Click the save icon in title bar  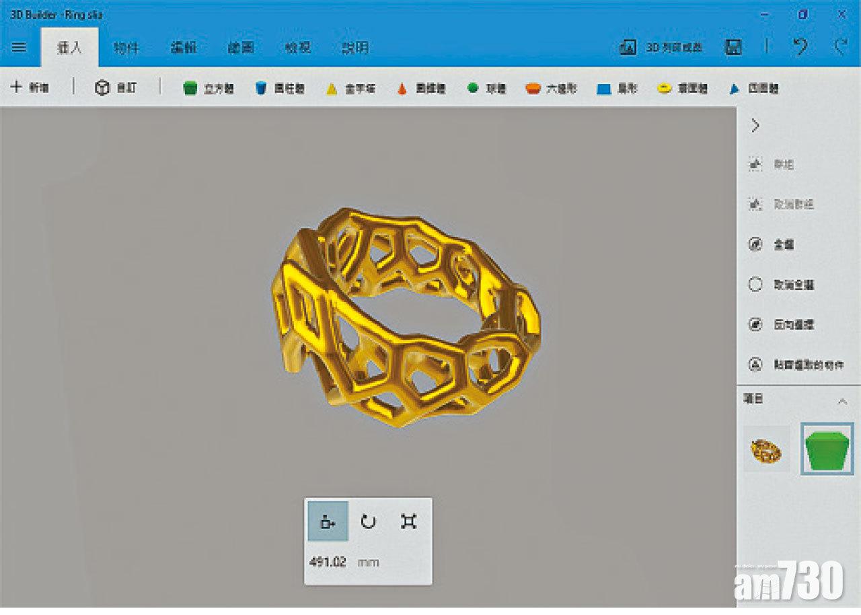pos(733,47)
